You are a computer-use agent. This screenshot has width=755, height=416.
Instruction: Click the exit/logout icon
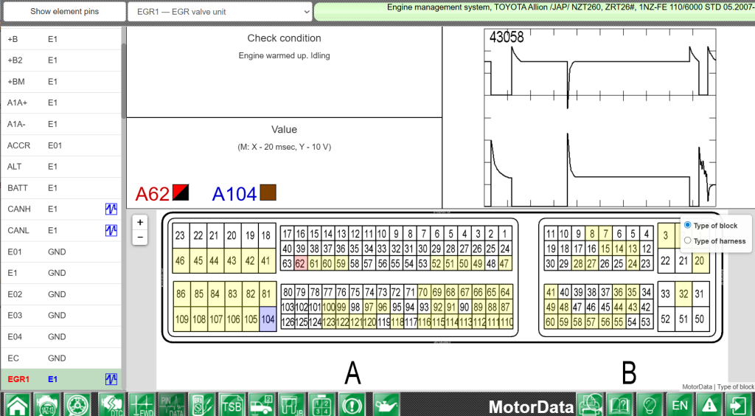click(x=739, y=404)
